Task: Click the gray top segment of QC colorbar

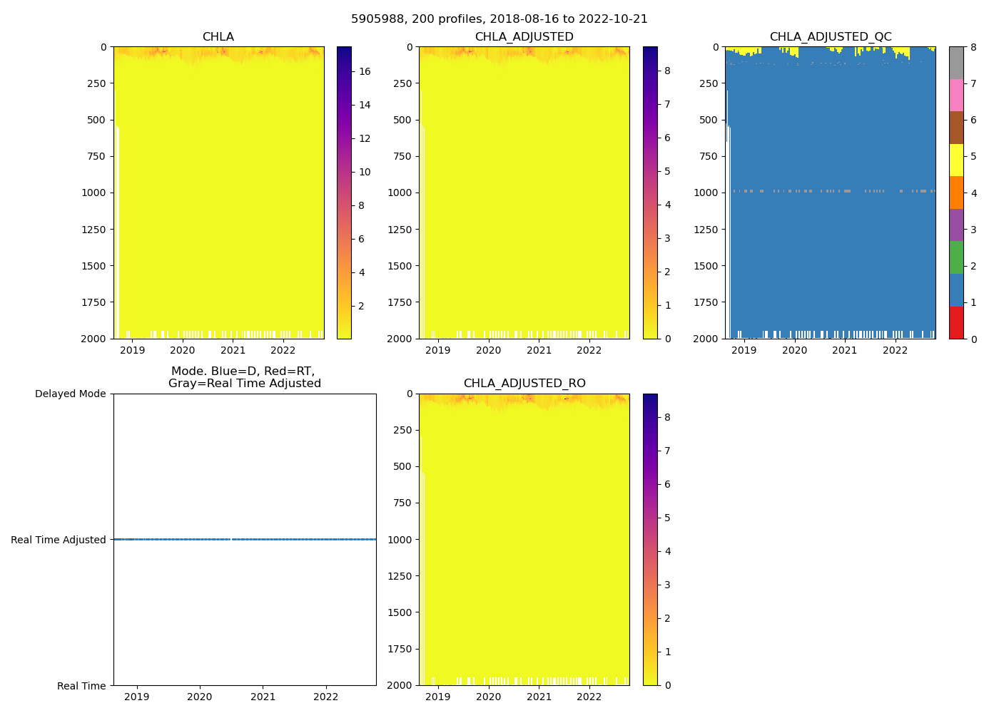Action: pos(956,63)
